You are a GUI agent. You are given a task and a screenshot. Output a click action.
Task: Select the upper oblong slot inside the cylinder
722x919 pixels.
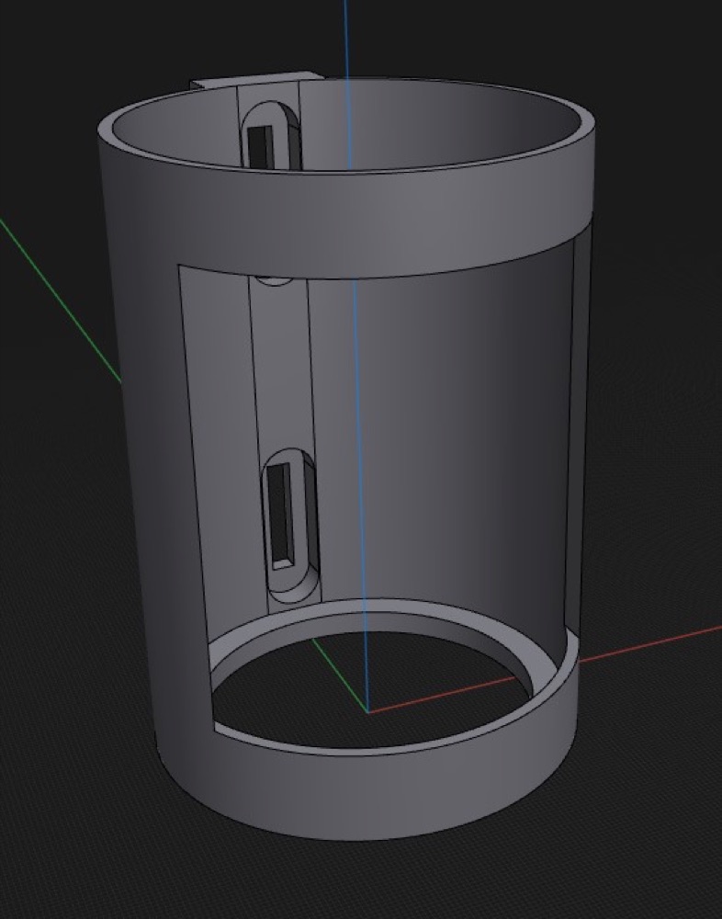pos(270,136)
